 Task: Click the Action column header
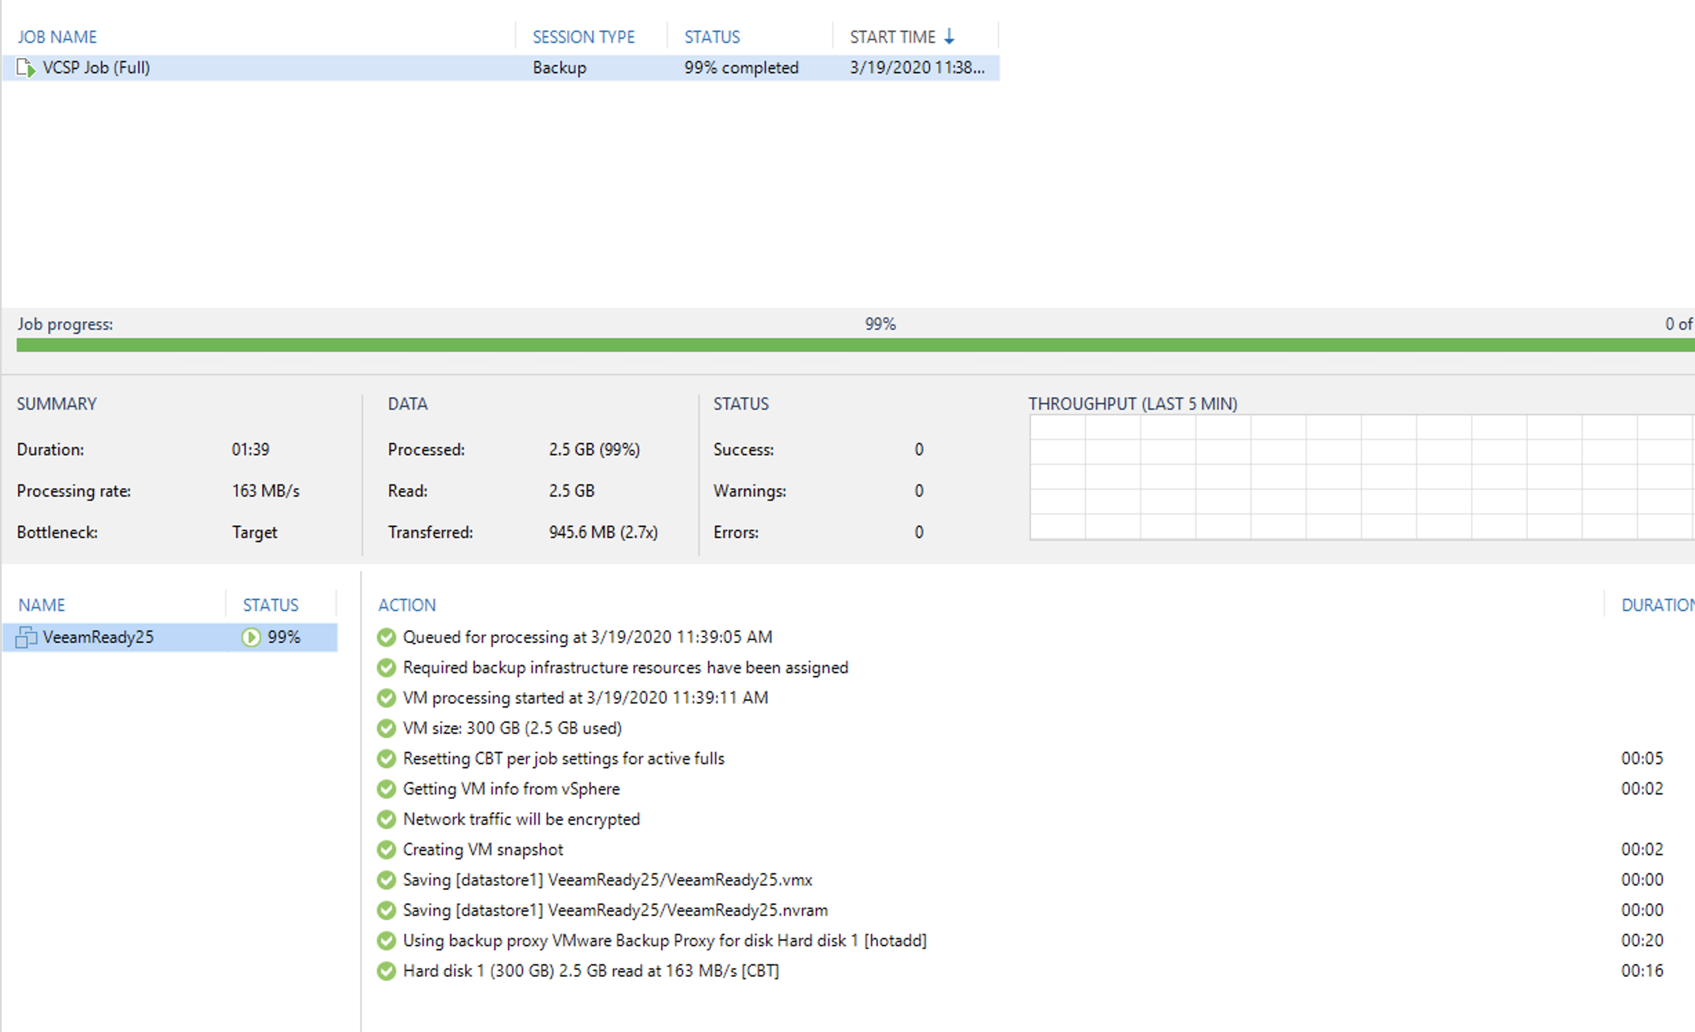pos(407,605)
